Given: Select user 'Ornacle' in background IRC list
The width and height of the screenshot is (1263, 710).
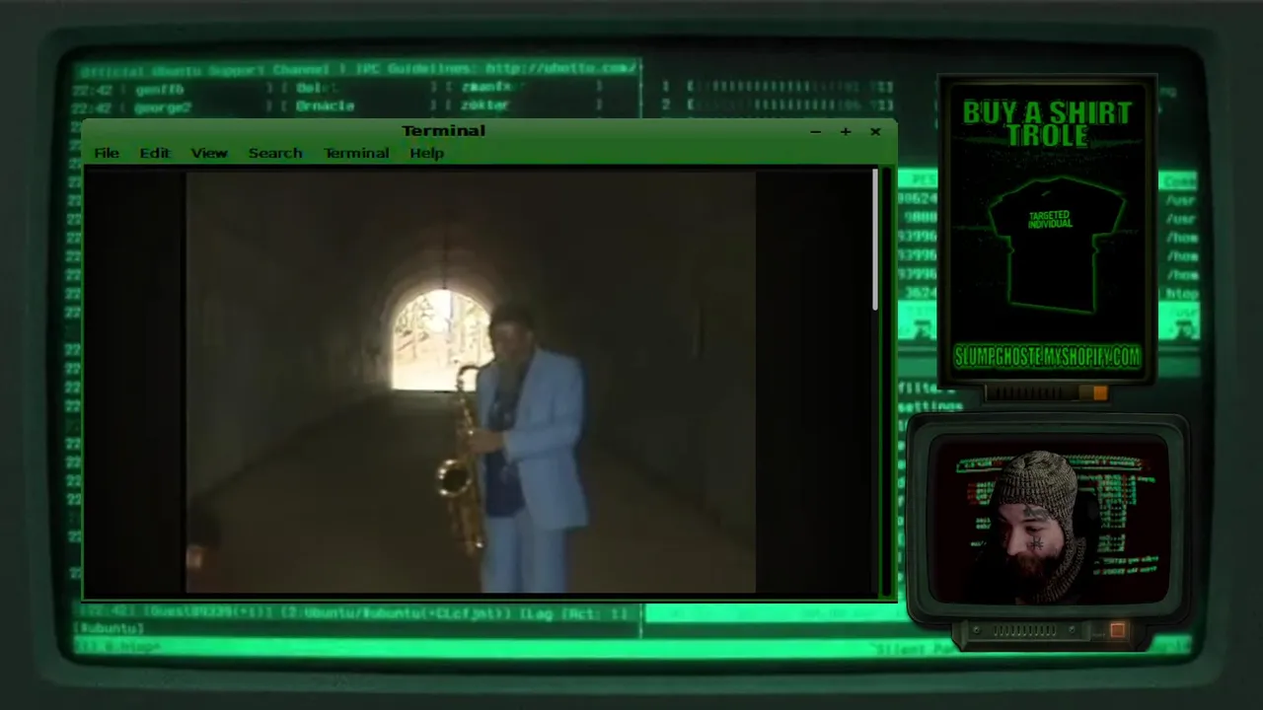Looking at the screenshot, I should coord(325,106).
